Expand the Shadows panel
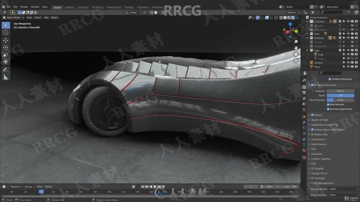The image size is (360, 202). pyautogui.click(x=316, y=154)
